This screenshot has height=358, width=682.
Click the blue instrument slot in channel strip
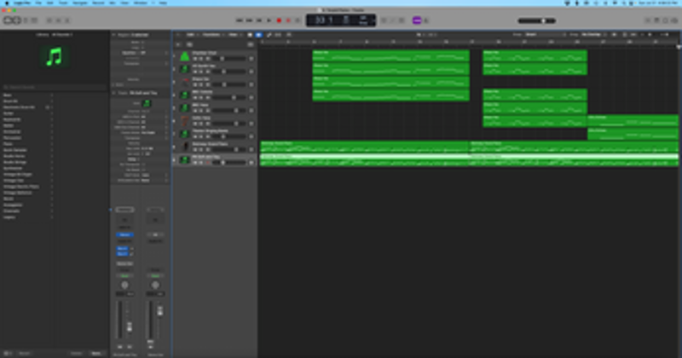(x=124, y=234)
